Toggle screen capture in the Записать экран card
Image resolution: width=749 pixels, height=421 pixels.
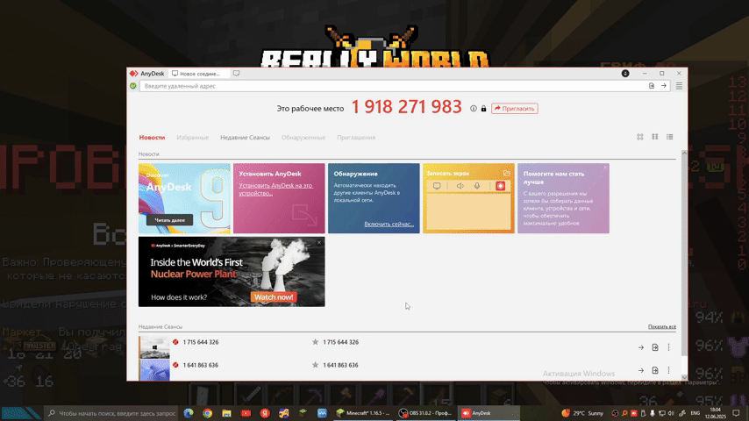point(437,186)
